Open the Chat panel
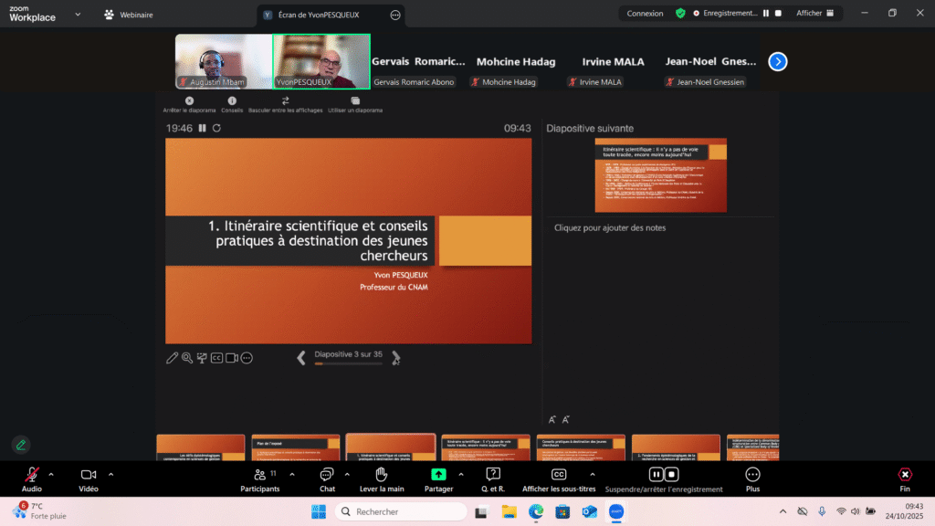The width and height of the screenshot is (935, 526). 326,475
